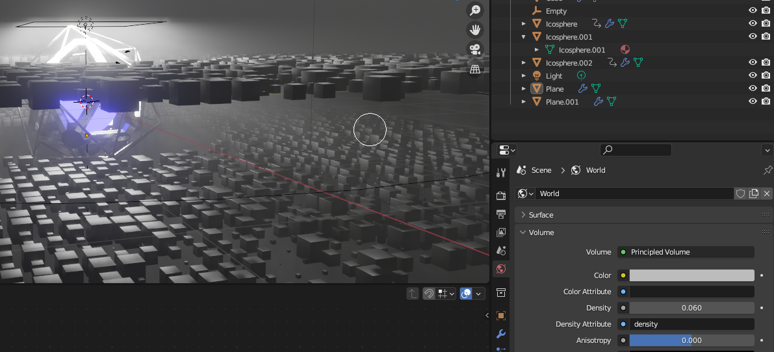774x352 pixels.
Task: Open the Tool properties tab icon
Action: [x=501, y=173]
